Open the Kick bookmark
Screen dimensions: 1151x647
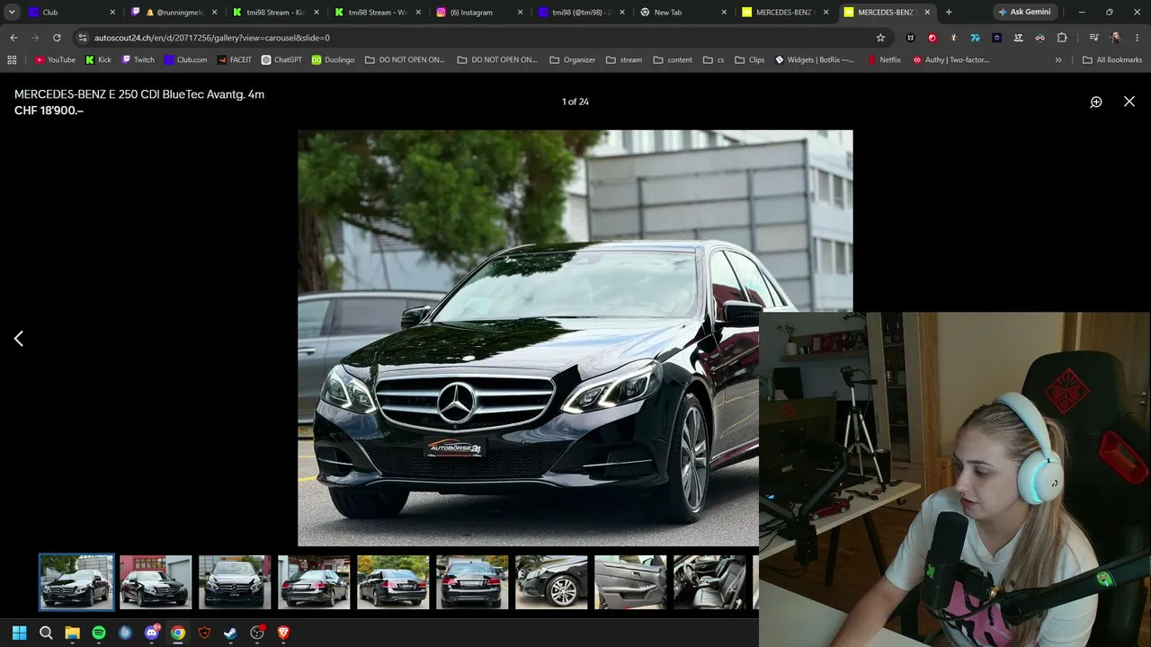click(x=99, y=60)
